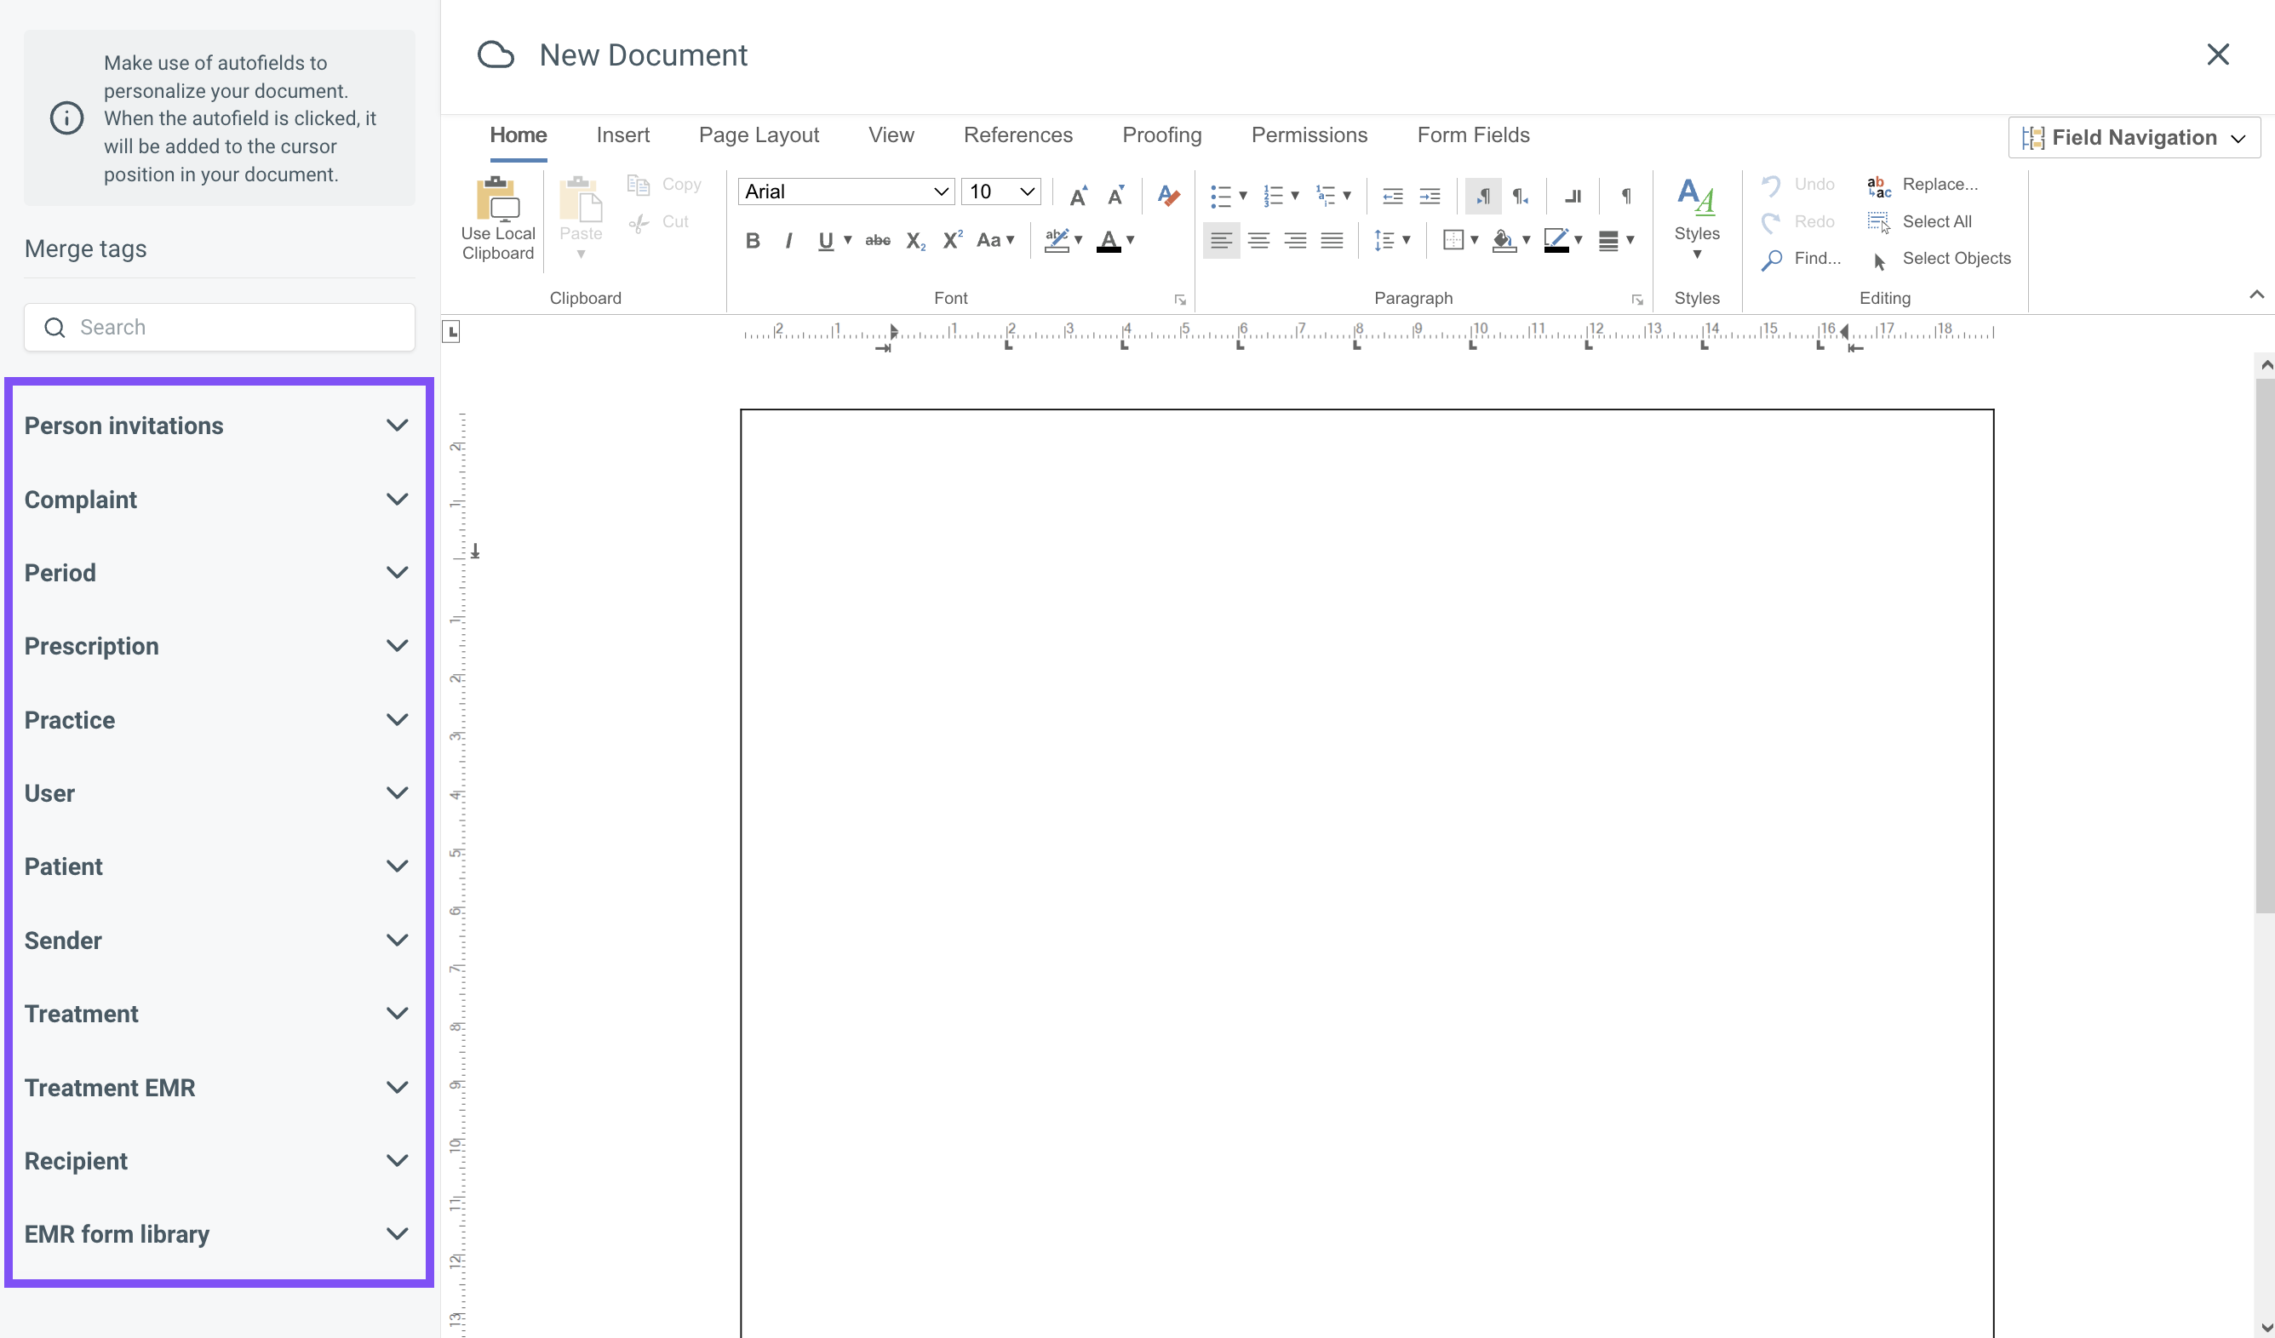Click the Find magnifier icon
Viewport: 2275px width, 1338px height.
coord(1771,260)
